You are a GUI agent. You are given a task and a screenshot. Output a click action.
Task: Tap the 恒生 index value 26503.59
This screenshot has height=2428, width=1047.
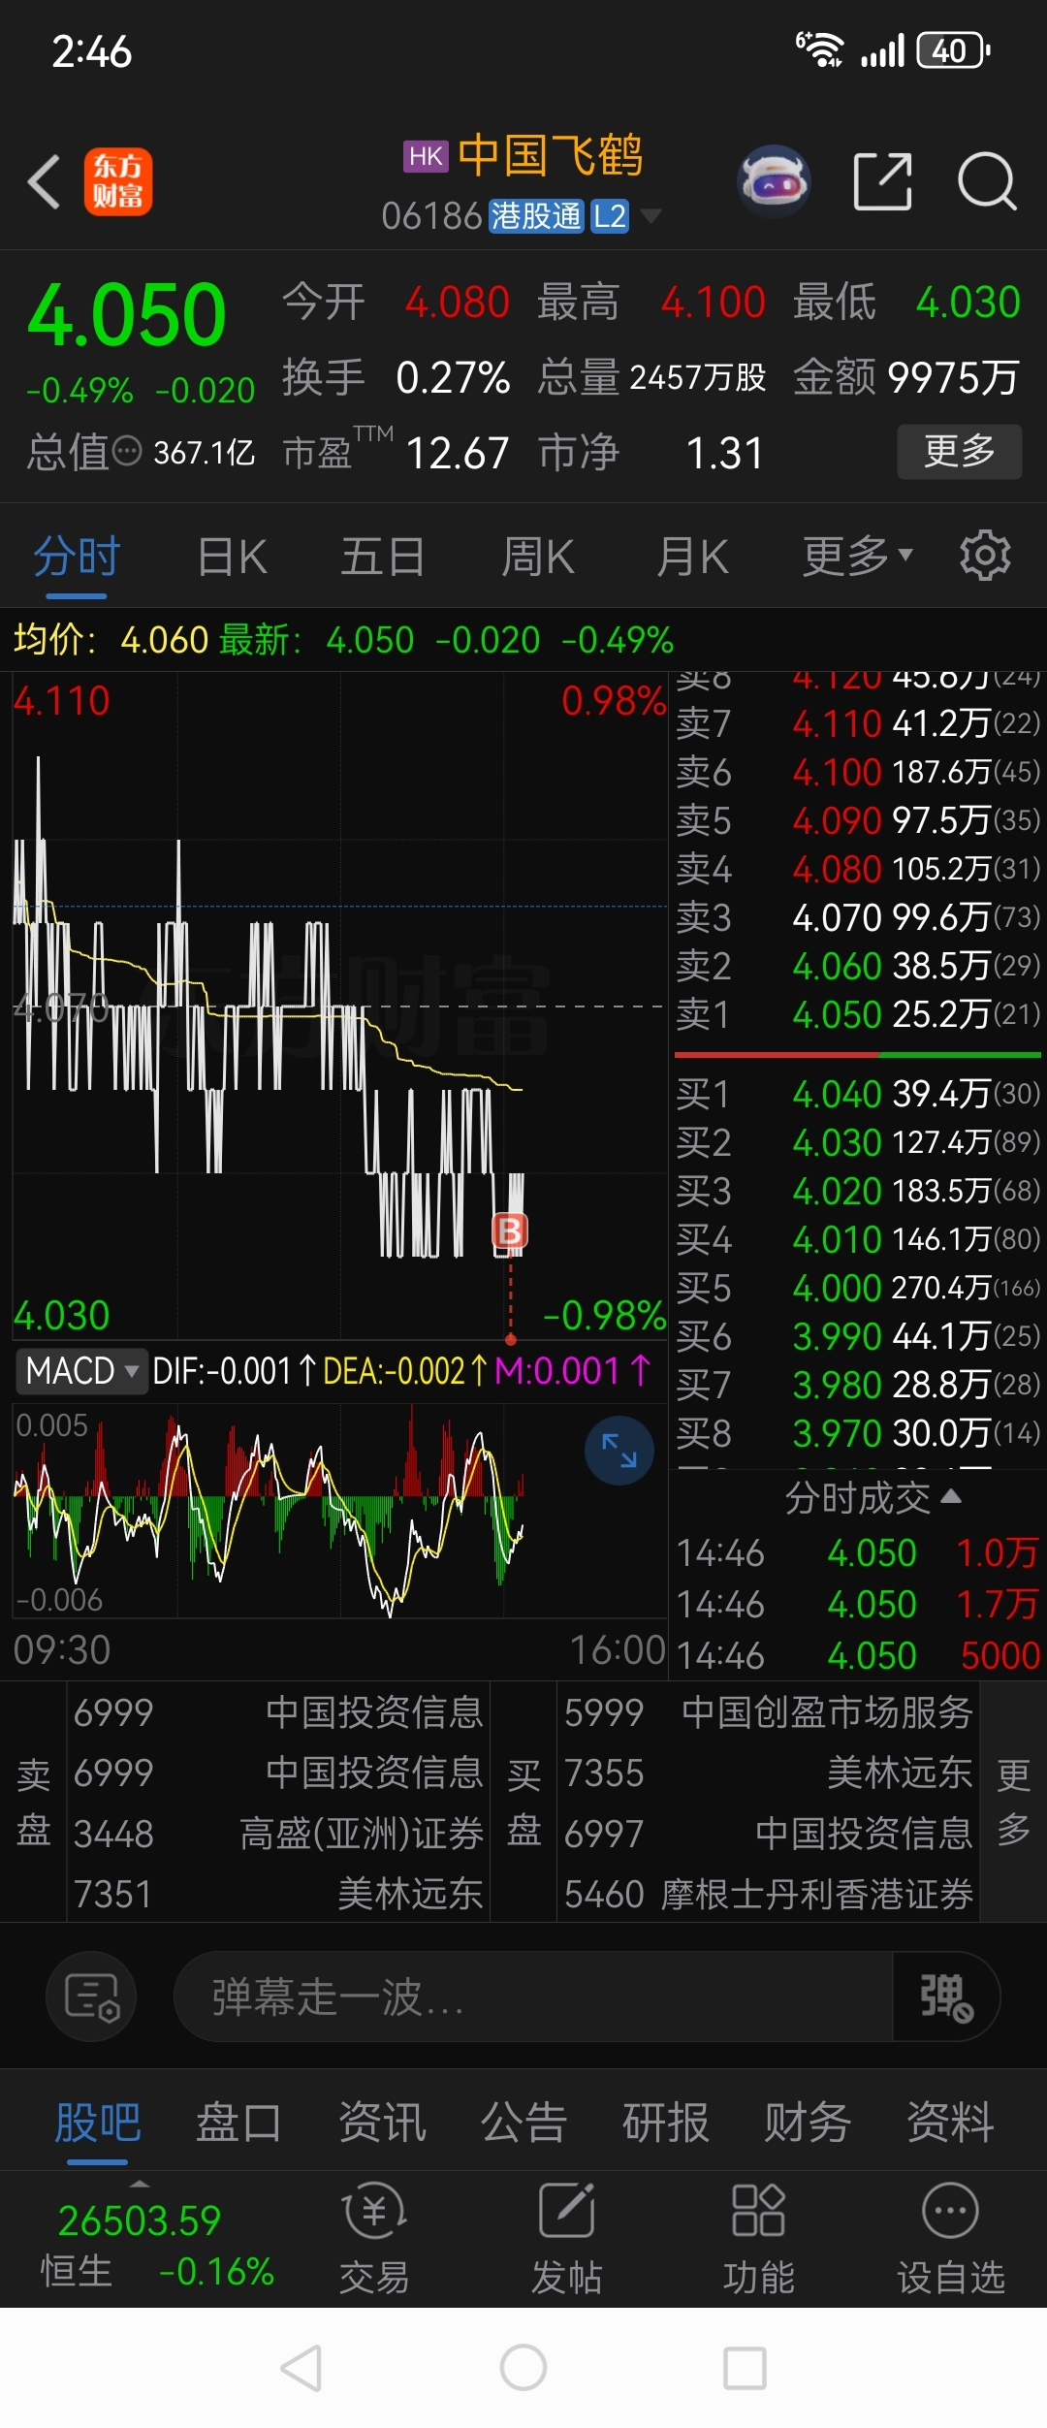click(140, 2220)
